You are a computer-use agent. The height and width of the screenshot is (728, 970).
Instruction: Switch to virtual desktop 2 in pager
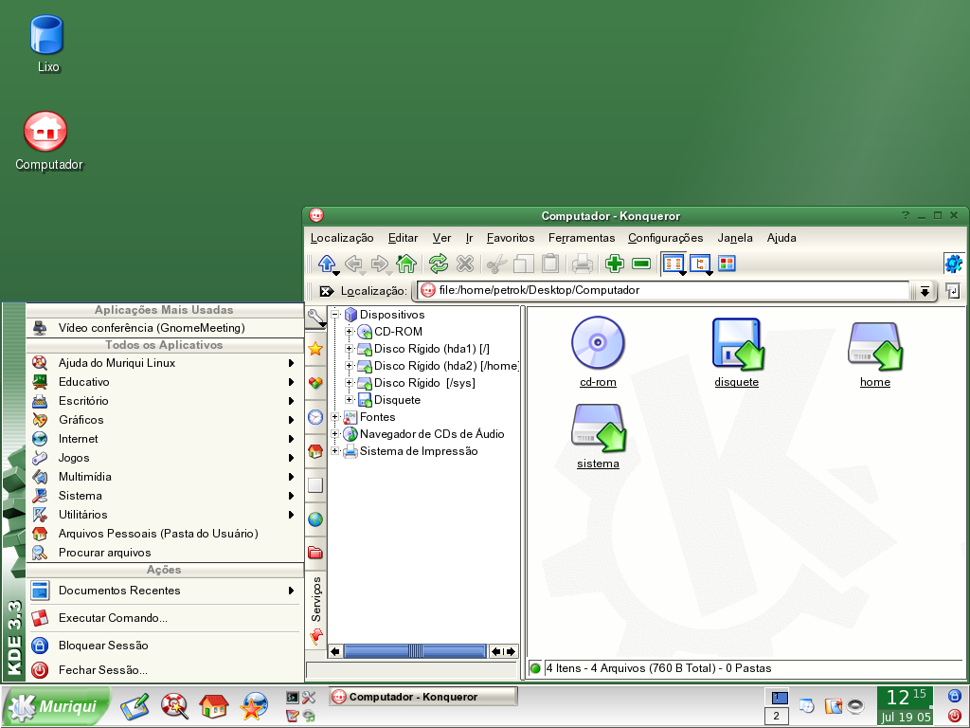777,717
